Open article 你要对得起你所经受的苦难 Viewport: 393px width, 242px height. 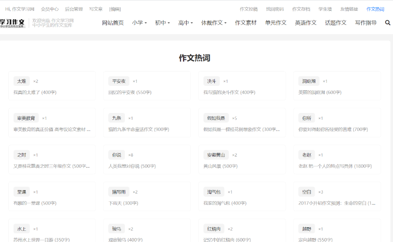(333, 130)
